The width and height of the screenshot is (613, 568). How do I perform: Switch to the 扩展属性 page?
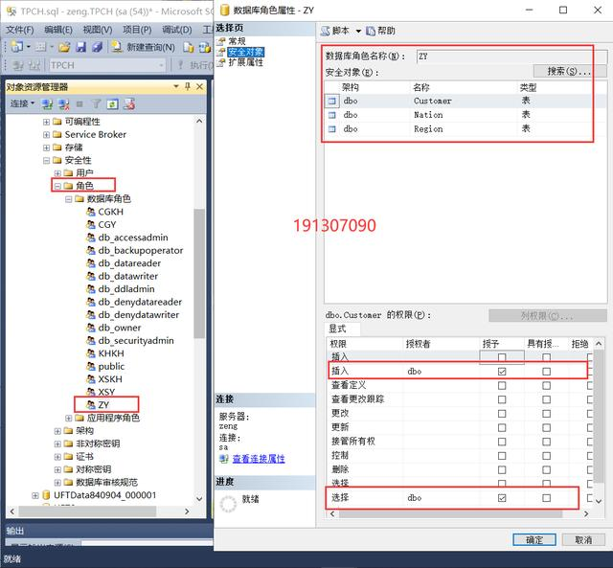click(x=245, y=62)
